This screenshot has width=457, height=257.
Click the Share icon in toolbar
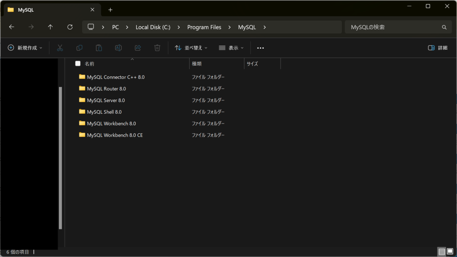click(x=138, y=48)
